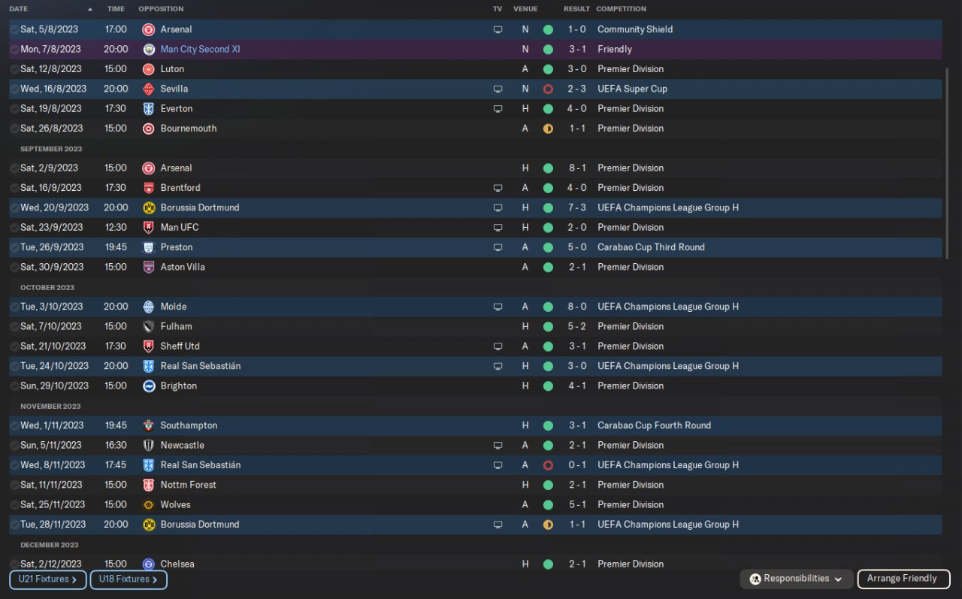
Task: Click the Molde club badge icon
Action: click(148, 307)
